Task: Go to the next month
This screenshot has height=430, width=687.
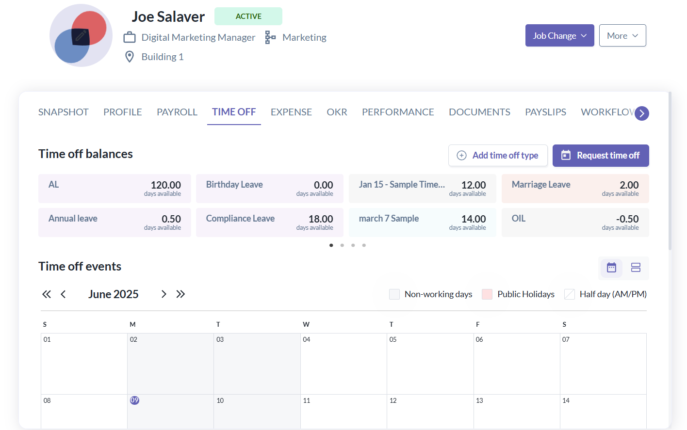Action: pos(164,294)
